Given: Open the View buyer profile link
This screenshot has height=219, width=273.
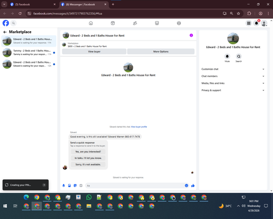Looking at the screenshot, I should [139, 126].
